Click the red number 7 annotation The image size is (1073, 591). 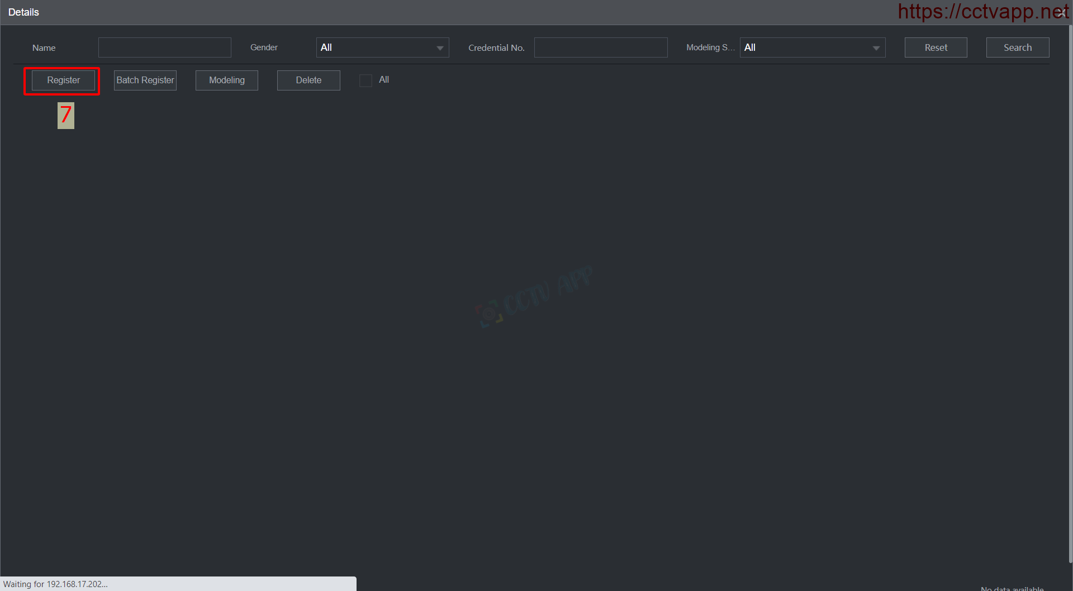[66, 115]
